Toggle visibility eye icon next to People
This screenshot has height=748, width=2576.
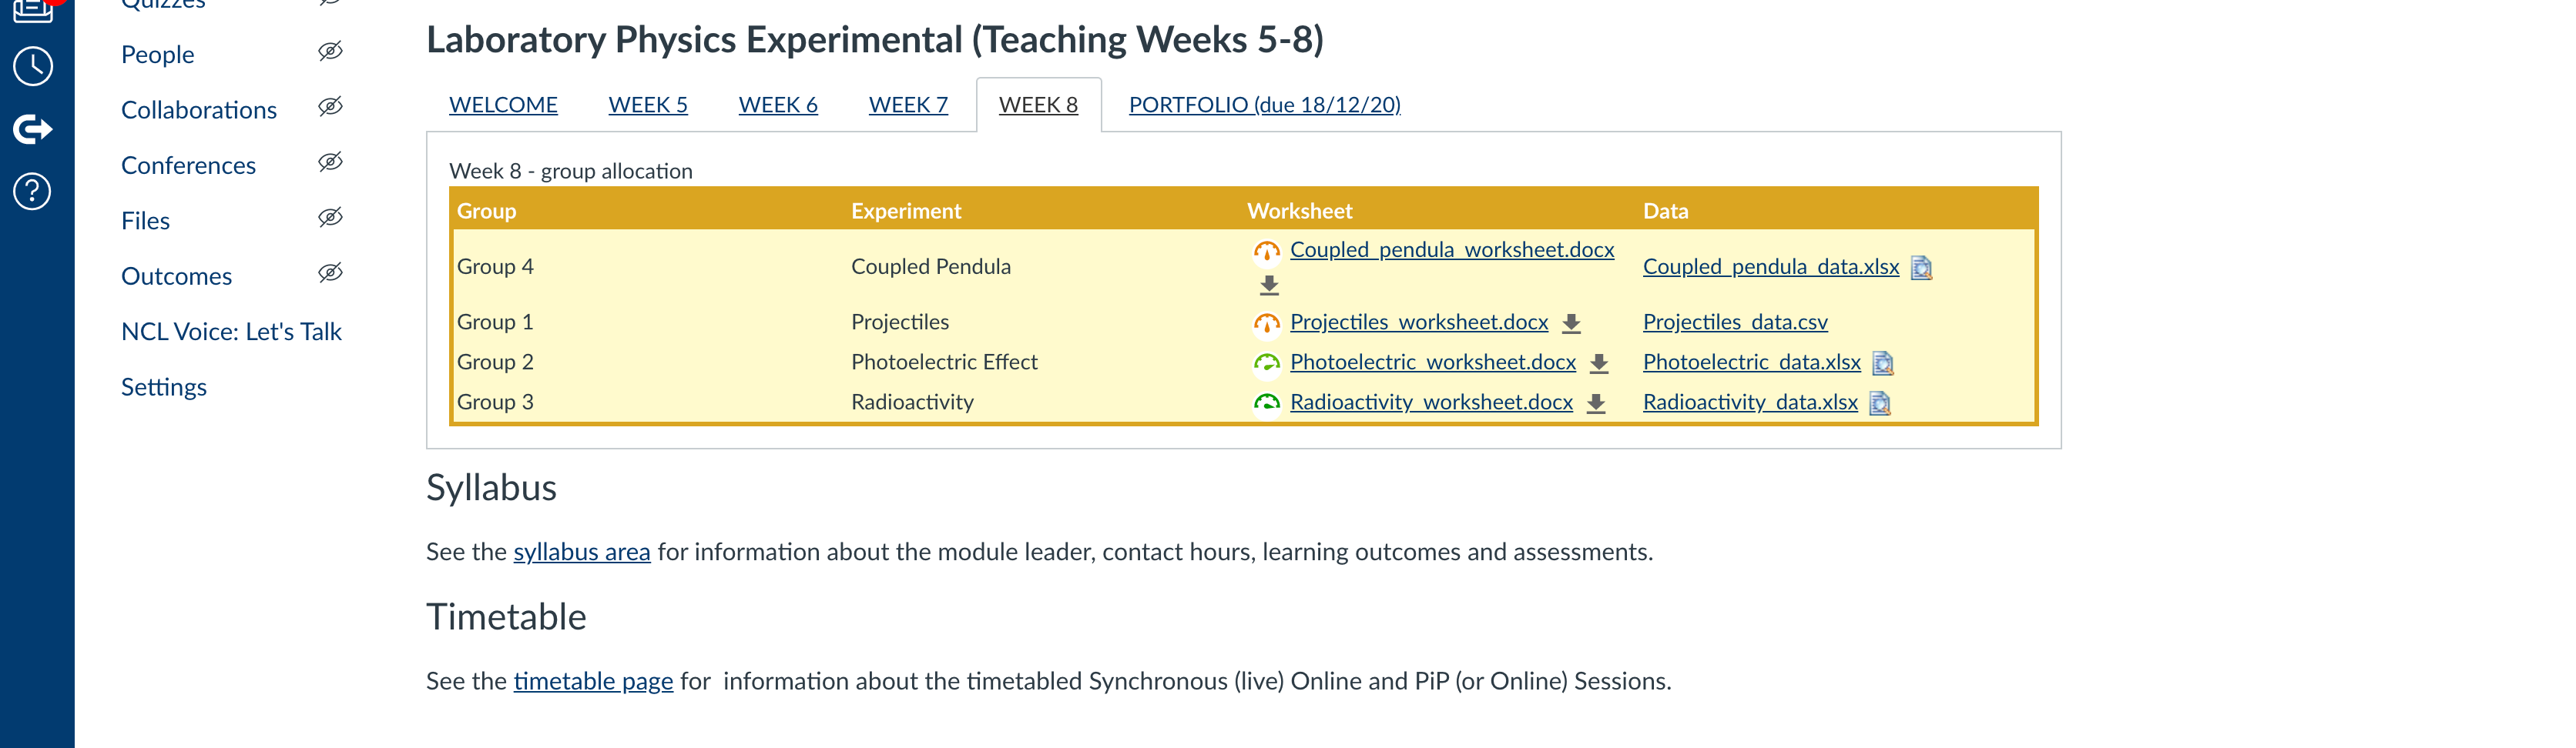pyautogui.click(x=330, y=51)
